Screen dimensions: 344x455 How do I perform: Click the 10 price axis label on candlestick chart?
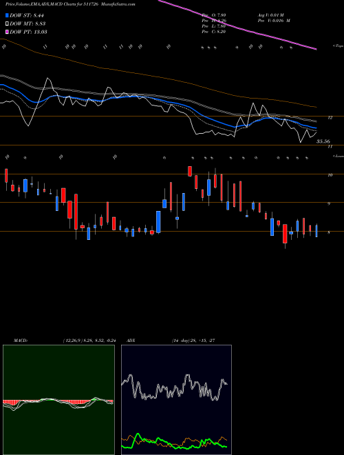click(x=330, y=175)
